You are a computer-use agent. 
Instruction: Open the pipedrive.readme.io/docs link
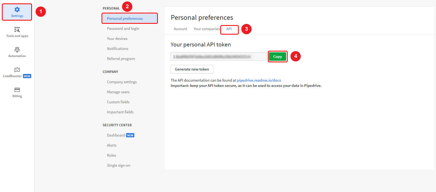click(x=259, y=80)
